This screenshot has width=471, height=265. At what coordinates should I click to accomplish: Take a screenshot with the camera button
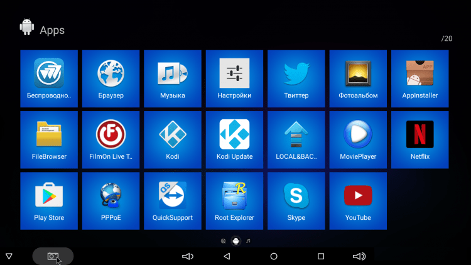pyautogui.click(x=53, y=256)
